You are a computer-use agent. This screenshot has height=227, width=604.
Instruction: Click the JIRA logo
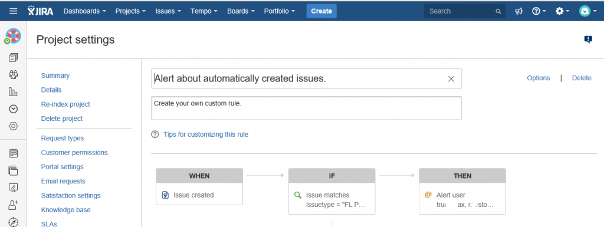[41, 11]
